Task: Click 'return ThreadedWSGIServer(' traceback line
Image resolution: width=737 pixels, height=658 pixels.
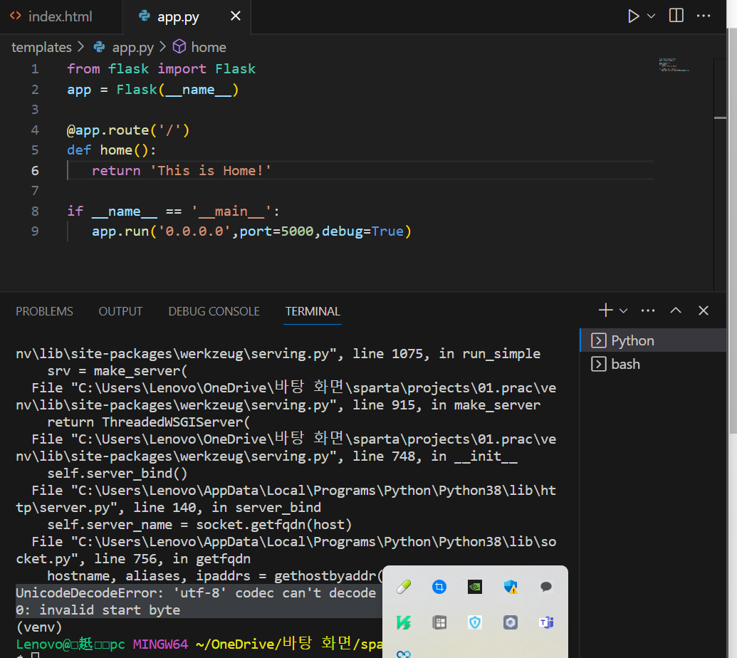Action: coord(149,422)
